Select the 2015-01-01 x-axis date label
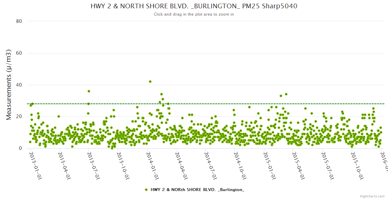Screen dimensions: 388x199 pos(268,164)
